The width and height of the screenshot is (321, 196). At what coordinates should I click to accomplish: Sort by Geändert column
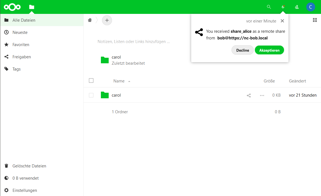pos(297,81)
